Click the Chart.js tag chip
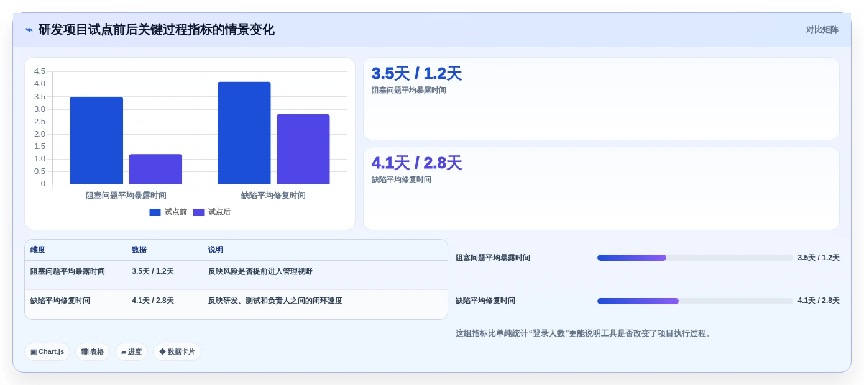This screenshot has width=864, height=385. pyautogui.click(x=47, y=352)
